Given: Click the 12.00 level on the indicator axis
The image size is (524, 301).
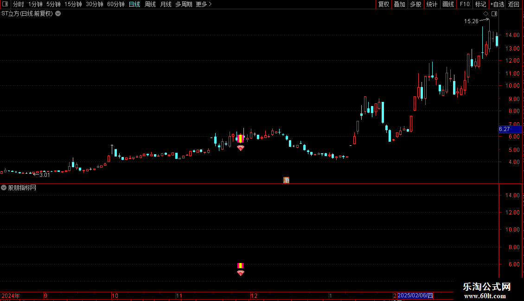Looking at the screenshot, I should click(512, 213).
